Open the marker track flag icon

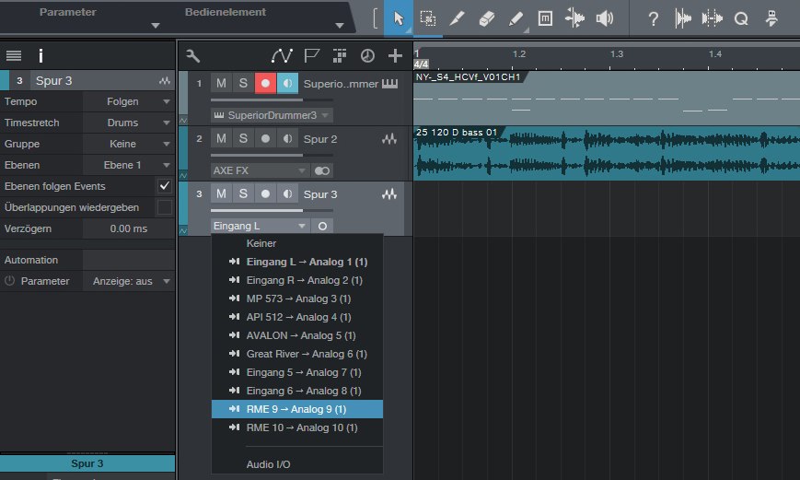pos(312,55)
